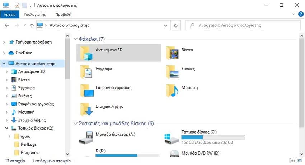Switch to the Προβολή ribbon tab

64,15
